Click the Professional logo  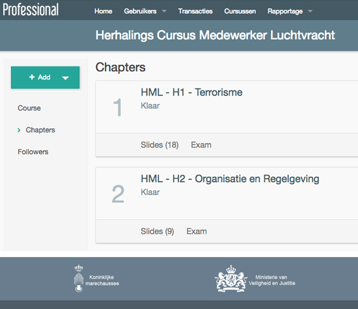(31, 10)
